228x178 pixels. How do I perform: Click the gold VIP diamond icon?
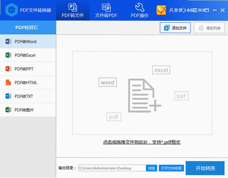pyautogui.click(x=161, y=10)
